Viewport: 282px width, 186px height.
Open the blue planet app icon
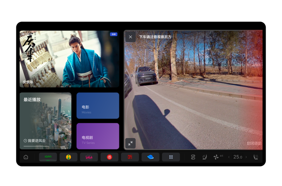pos(150,157)
